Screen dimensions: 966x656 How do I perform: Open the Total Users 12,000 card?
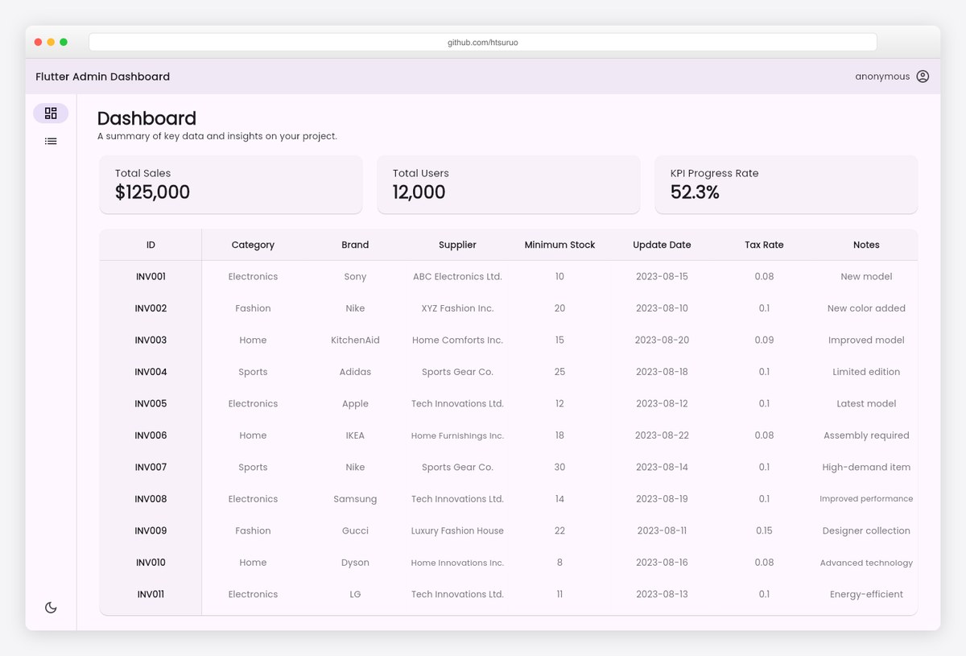(x=509, y=184)
